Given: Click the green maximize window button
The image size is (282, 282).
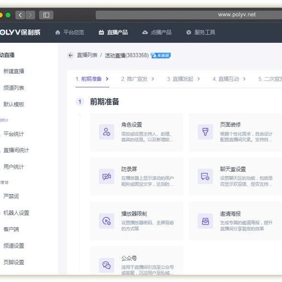Looking at the screenshot, I should (8, 15).
